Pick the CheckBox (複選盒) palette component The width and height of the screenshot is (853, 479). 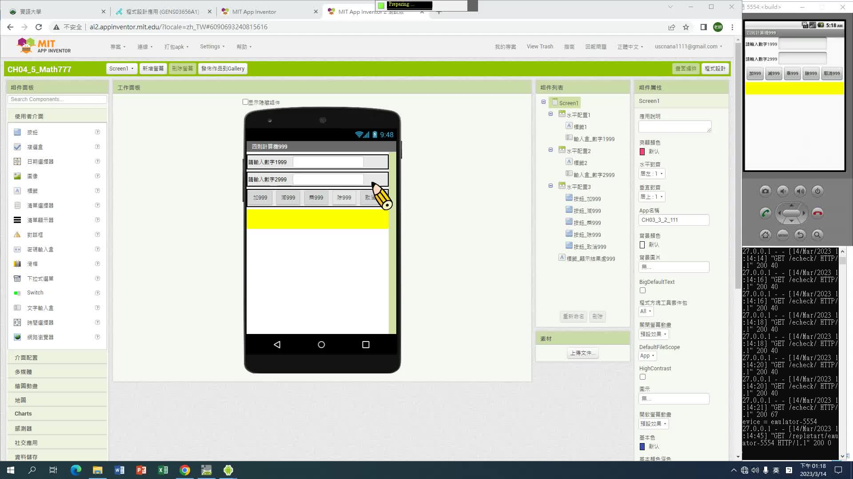click(35, 147)
